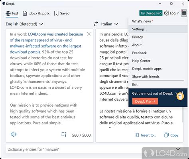Click the Insert to... icon
The height and width of the screenshot is (159, 189).
click(x=137, y=135)
